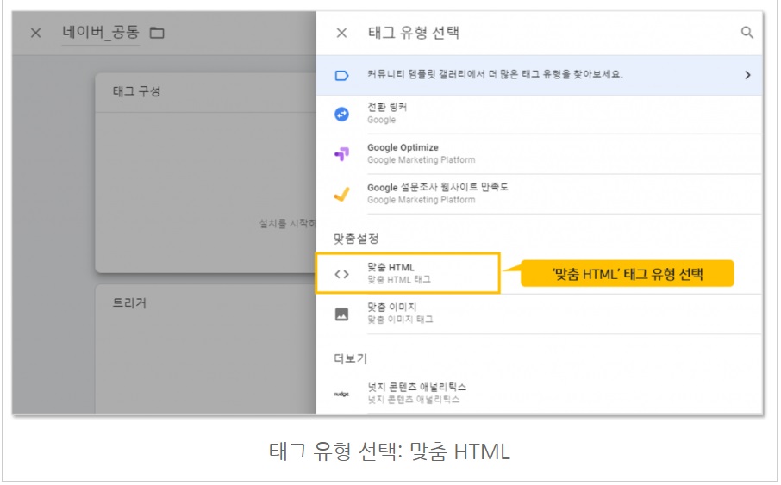Click 맞춤 HTML 태그 description text
Screen dimensions: 781x485
click(x=399, y=279)
